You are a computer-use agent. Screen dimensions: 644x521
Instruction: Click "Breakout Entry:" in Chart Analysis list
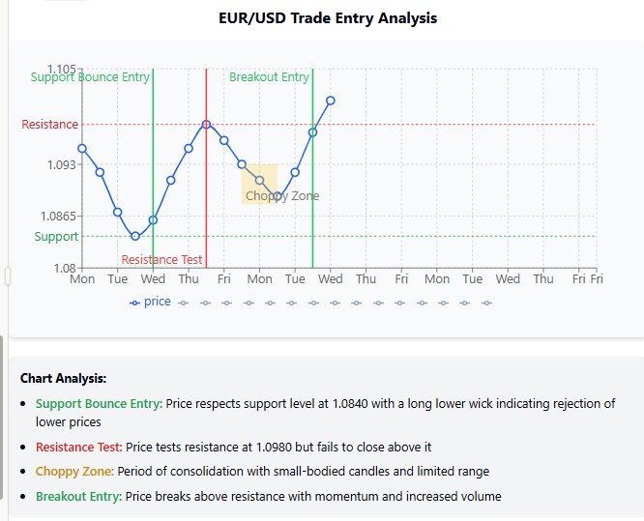(x=79, y=496)
